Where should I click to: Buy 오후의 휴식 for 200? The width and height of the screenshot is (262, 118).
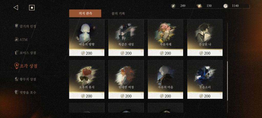pos(87,96)
